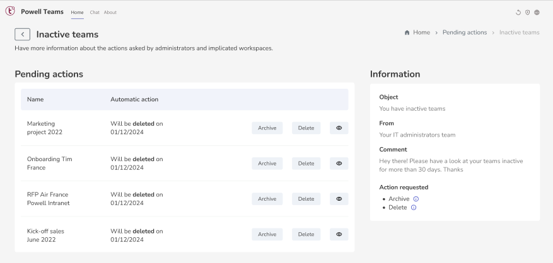This screenshot has height=263, width=553.
Task: Open the globe language icon
Action: coord(537,13)
